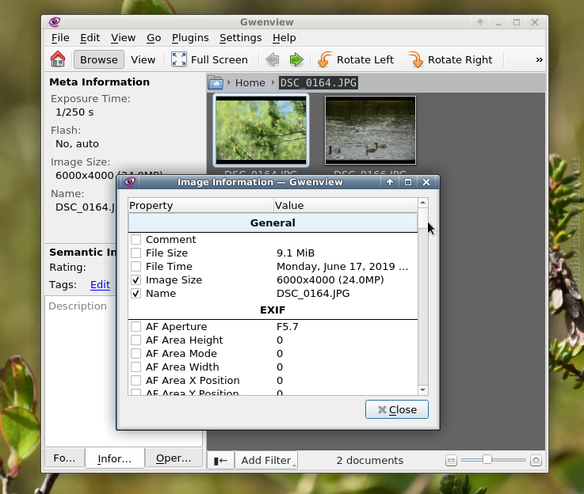Click scroll down arrow in property list

(x=422, y=389)
